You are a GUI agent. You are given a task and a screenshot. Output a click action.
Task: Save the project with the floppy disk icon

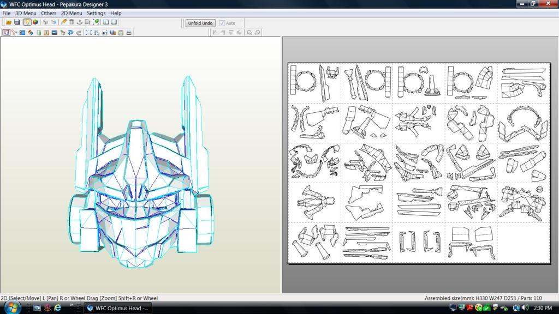17,22
